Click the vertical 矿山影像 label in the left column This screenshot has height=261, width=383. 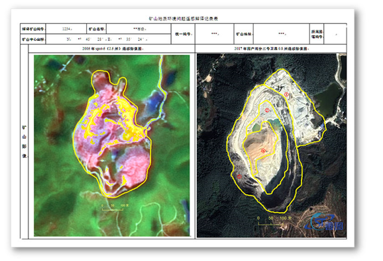click(x=24, y=141)
